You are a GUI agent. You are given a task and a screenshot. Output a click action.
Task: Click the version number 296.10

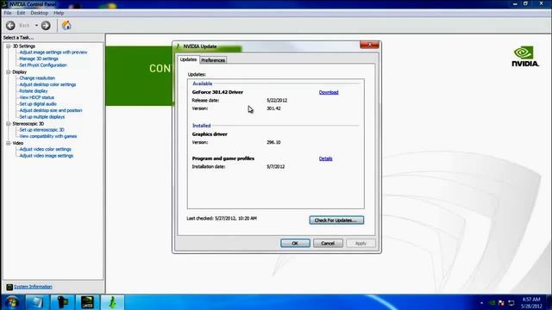coord(273,142)
